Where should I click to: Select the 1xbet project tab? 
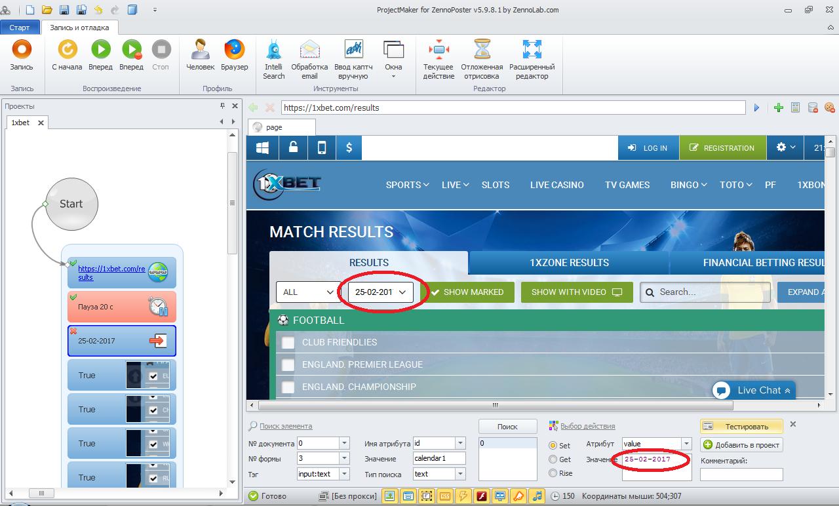click(20, 123)
